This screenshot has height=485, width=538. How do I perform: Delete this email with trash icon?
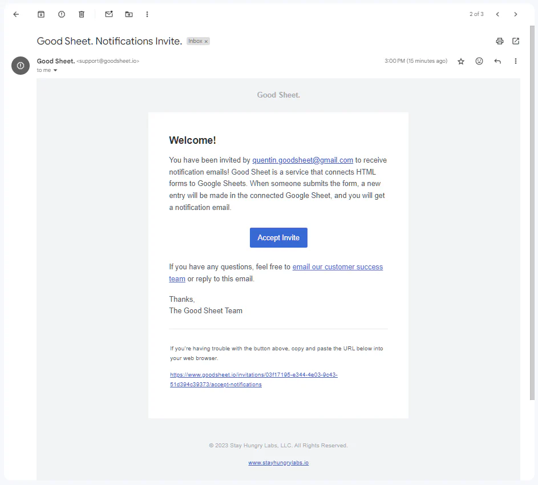coord(82,14)
